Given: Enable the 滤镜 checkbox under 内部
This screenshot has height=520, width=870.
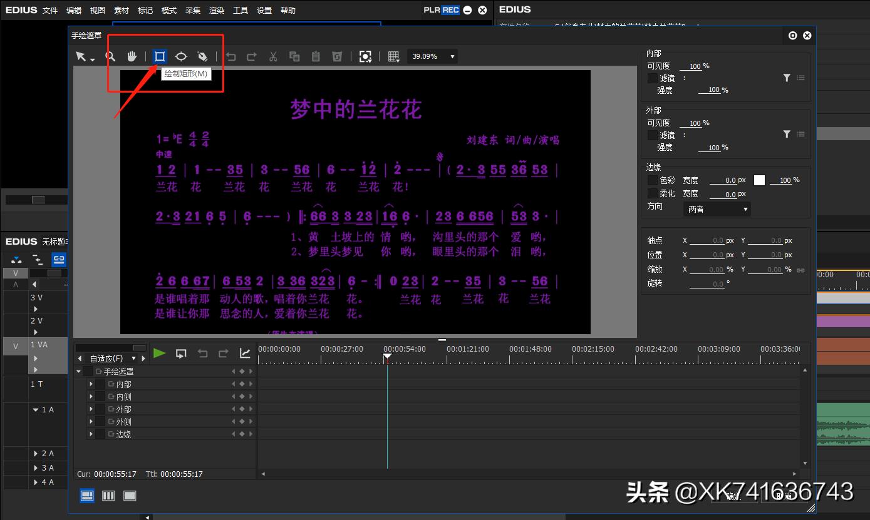Looking at the screenshot, I should coord(652,78).
